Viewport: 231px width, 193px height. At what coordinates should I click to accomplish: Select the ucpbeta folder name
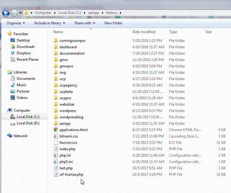[x=66, y=92]
